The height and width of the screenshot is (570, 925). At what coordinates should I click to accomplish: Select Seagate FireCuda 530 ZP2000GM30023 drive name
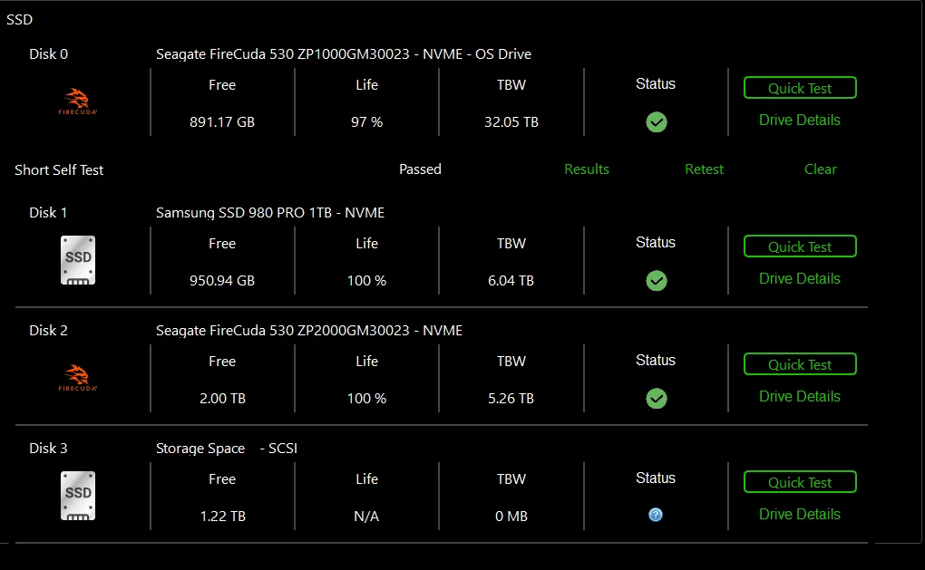click(309, 331)
